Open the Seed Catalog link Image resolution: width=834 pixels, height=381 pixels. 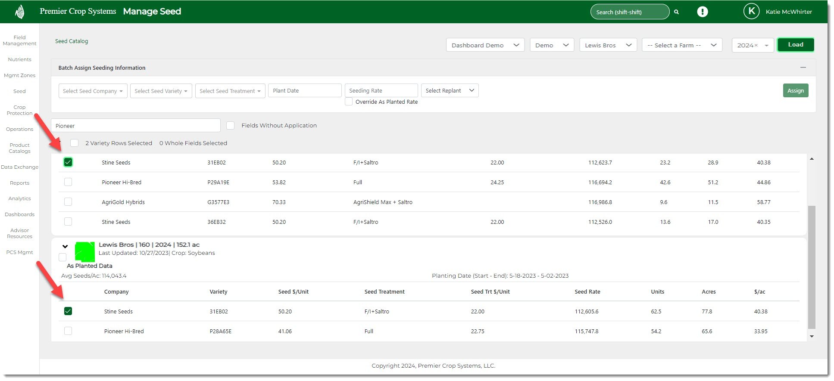tap(72, 41)
